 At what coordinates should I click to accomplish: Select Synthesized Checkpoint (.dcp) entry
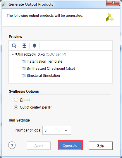[x=51, y=69]
